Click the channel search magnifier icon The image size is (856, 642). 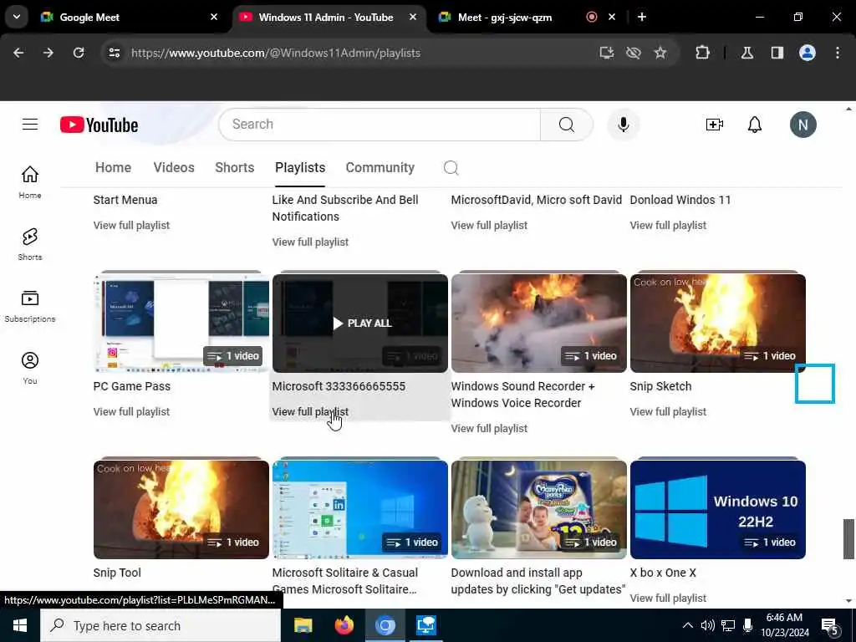point(451,167)
